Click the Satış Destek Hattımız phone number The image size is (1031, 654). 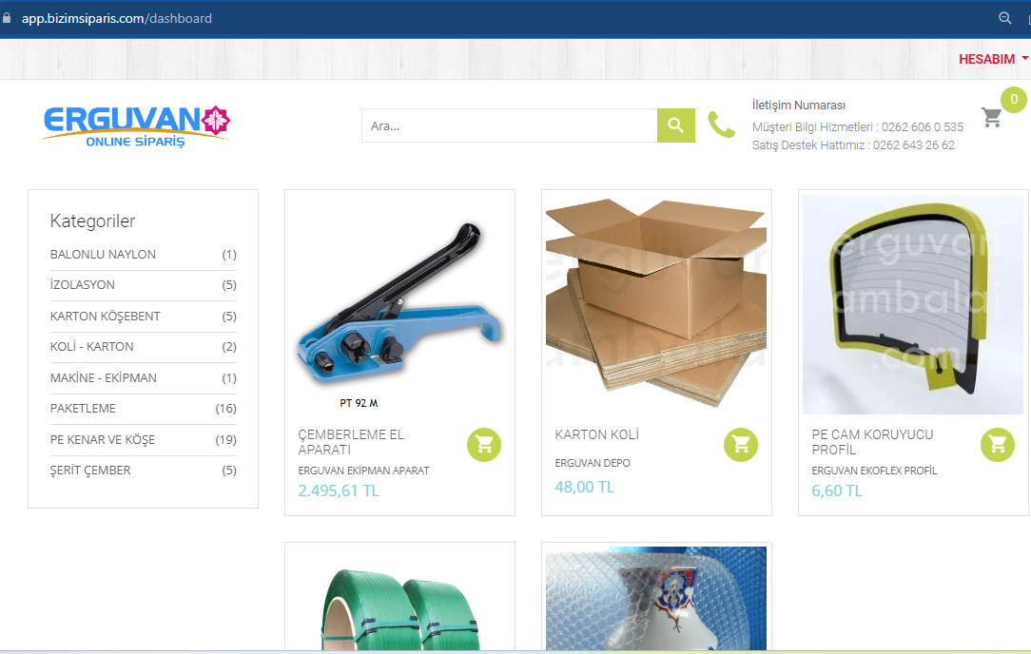pyautogui.click(x=913, y=145)
